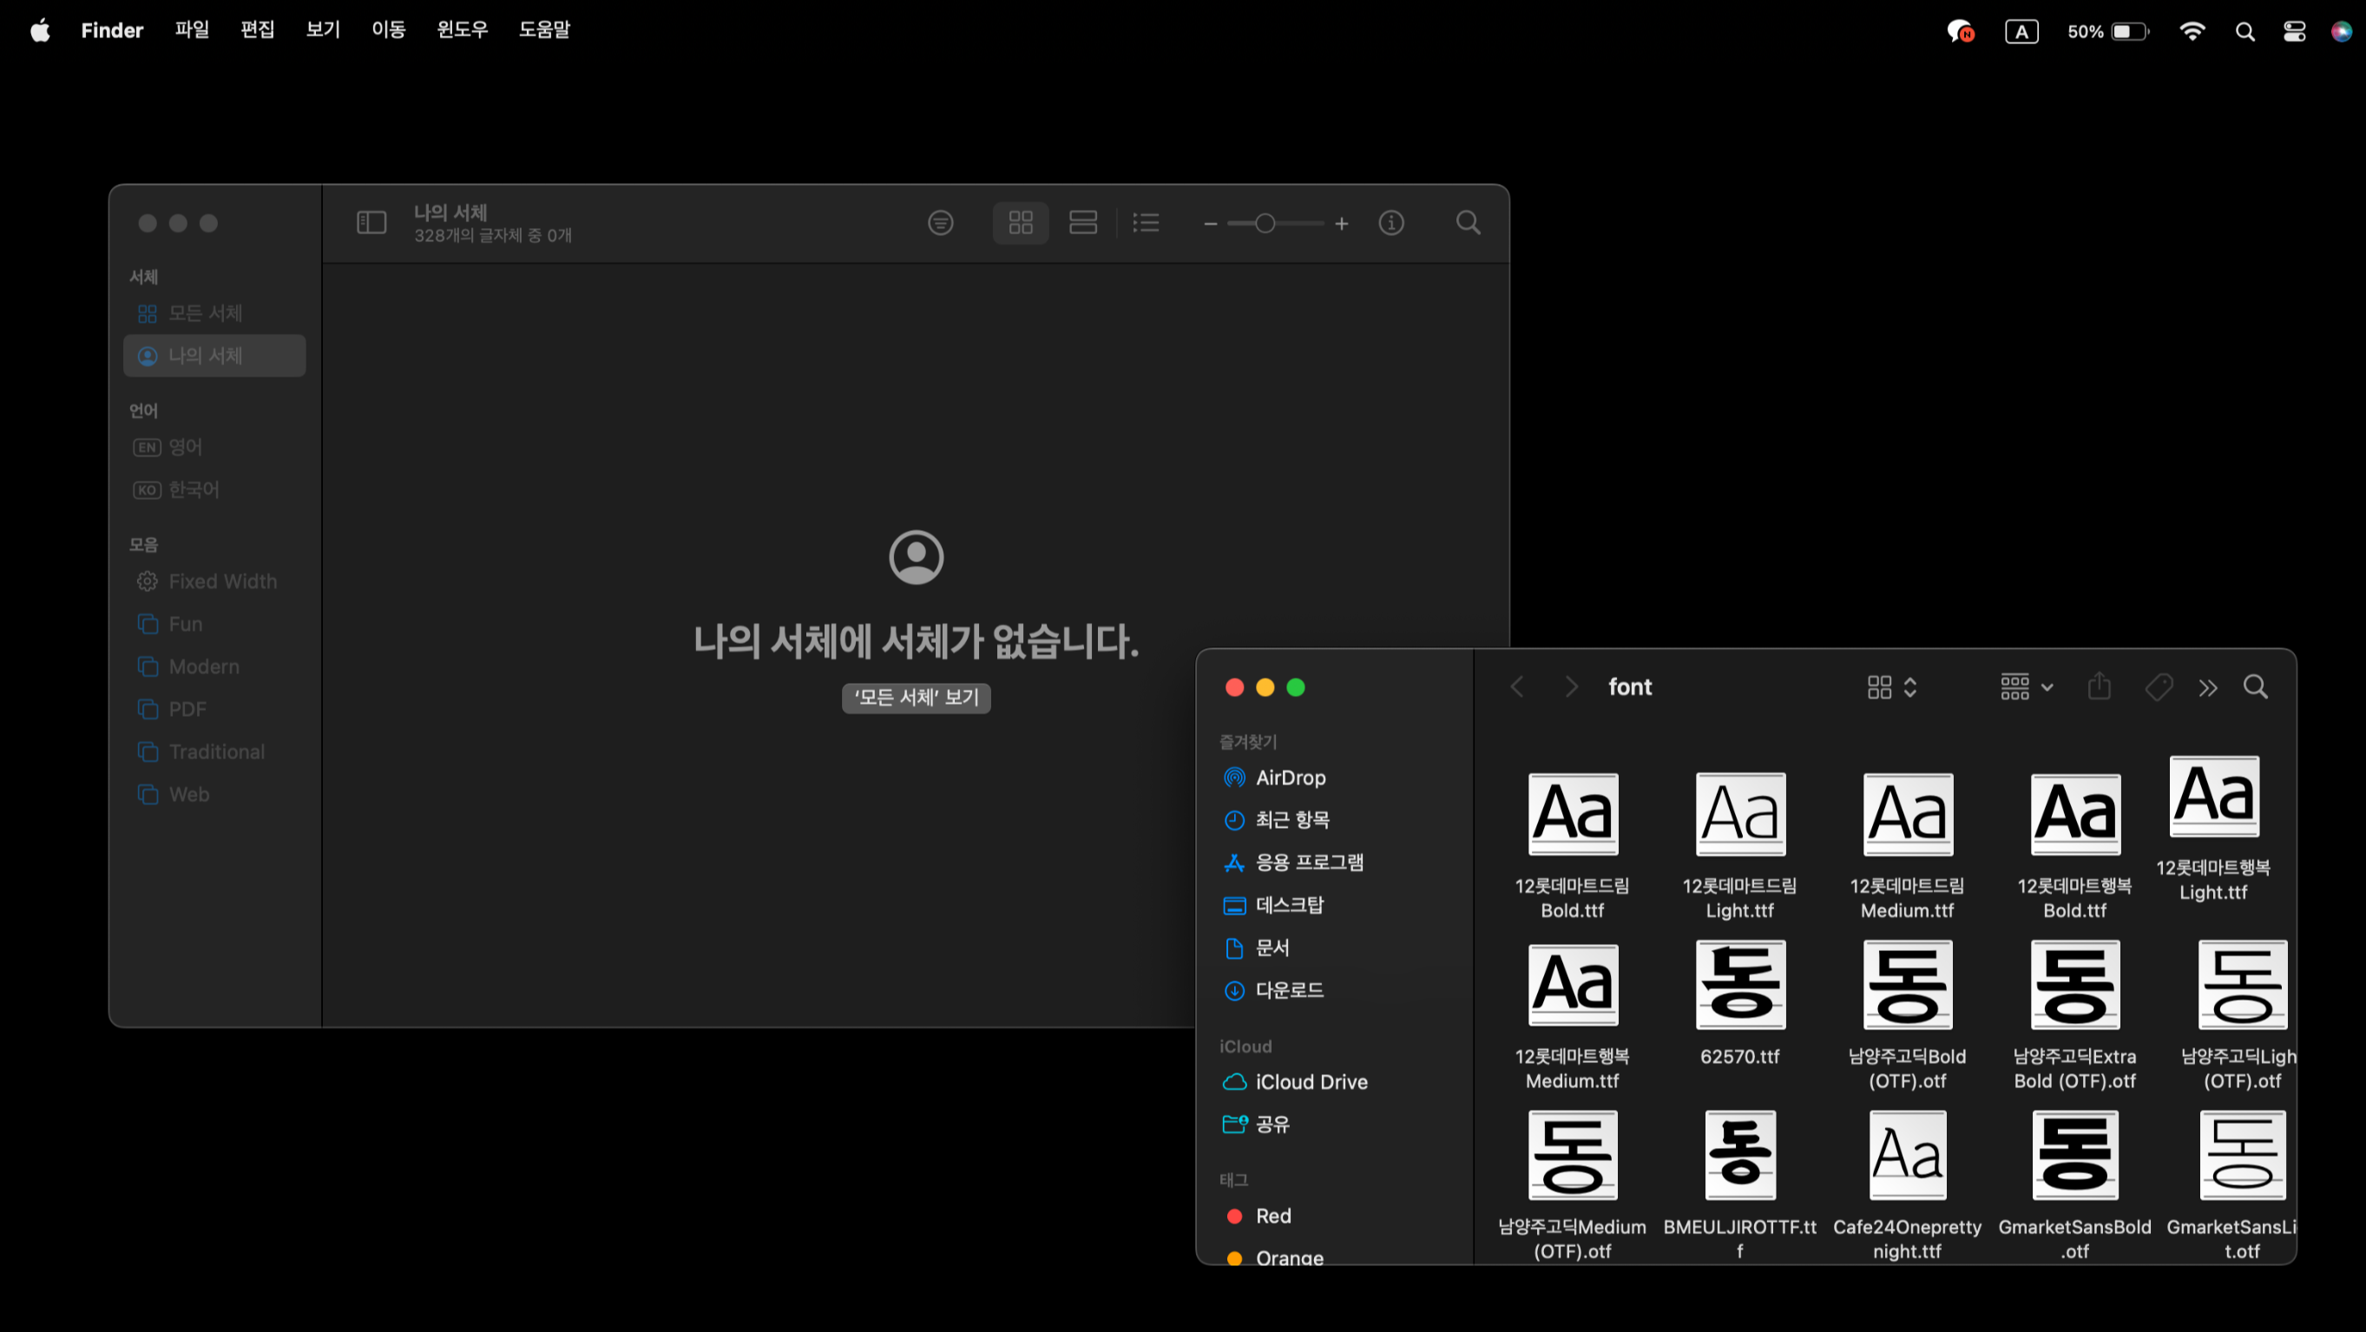Open 다운로드 in Finder sidebar
The image size is (2366, 1332).
tap(1337, 989)
